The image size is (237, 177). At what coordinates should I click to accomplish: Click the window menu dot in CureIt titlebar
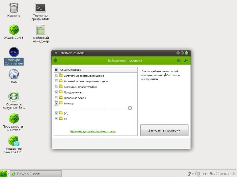[56, 53]
